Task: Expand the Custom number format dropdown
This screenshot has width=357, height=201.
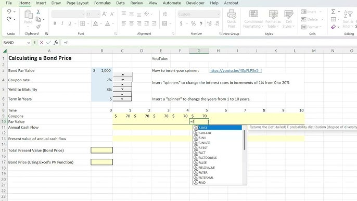Action: [219, 14]
